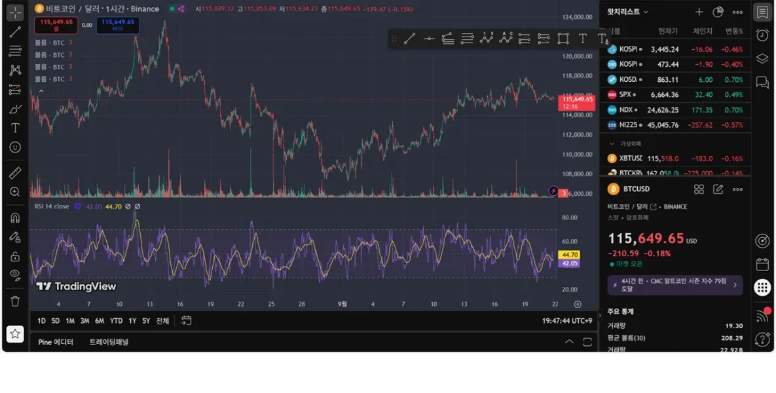Select the horizontal line drawing tool
The width and height of the screenshot is (776, 393).
pos(428,39)
